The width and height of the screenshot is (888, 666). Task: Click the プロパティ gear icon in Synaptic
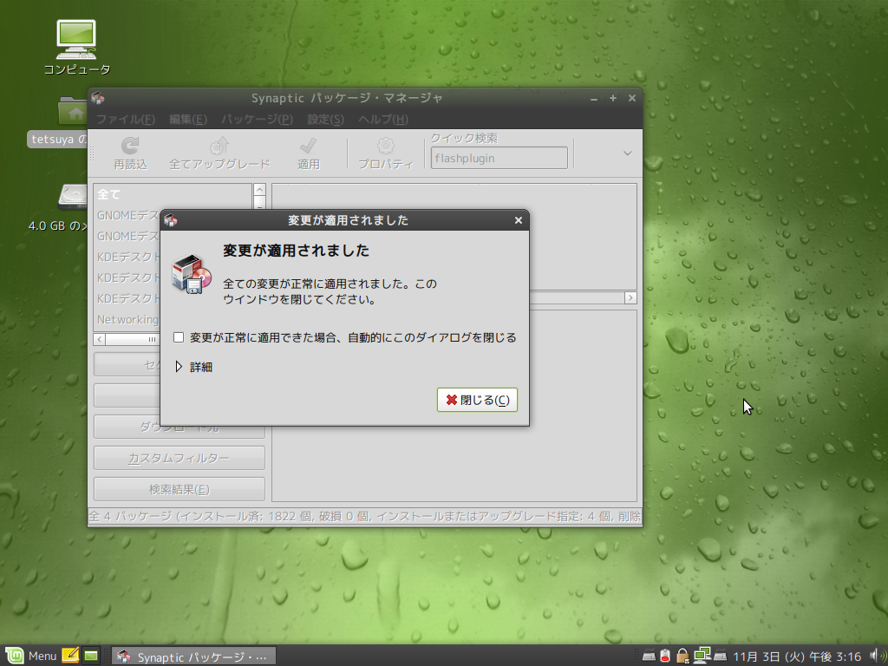pyautogui.click(x=386, y=146)
